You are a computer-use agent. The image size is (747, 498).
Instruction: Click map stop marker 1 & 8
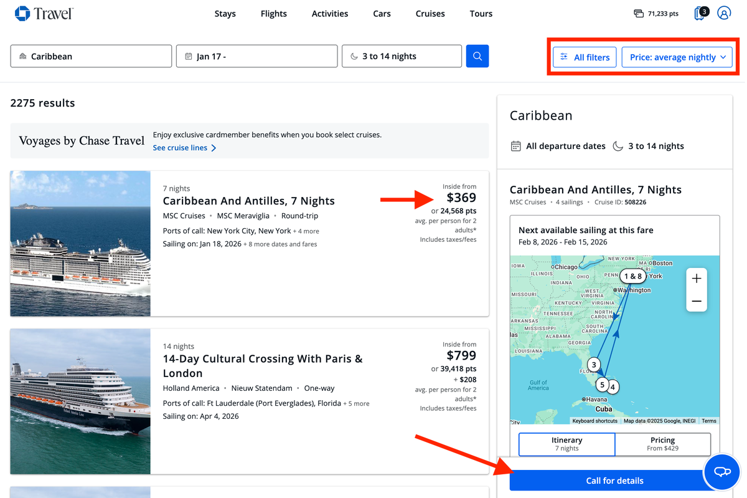(x=633, y=276)
